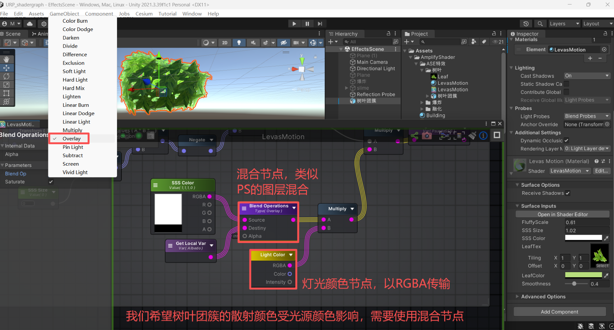Start Play mode
Image resolution: width=614 pixels, height=330 pixels.
pyautogui.click(x=294, y=24)
